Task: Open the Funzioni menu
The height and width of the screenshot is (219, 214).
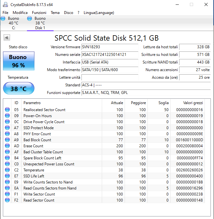Action: pyautogui.click(x=39, y=13)
